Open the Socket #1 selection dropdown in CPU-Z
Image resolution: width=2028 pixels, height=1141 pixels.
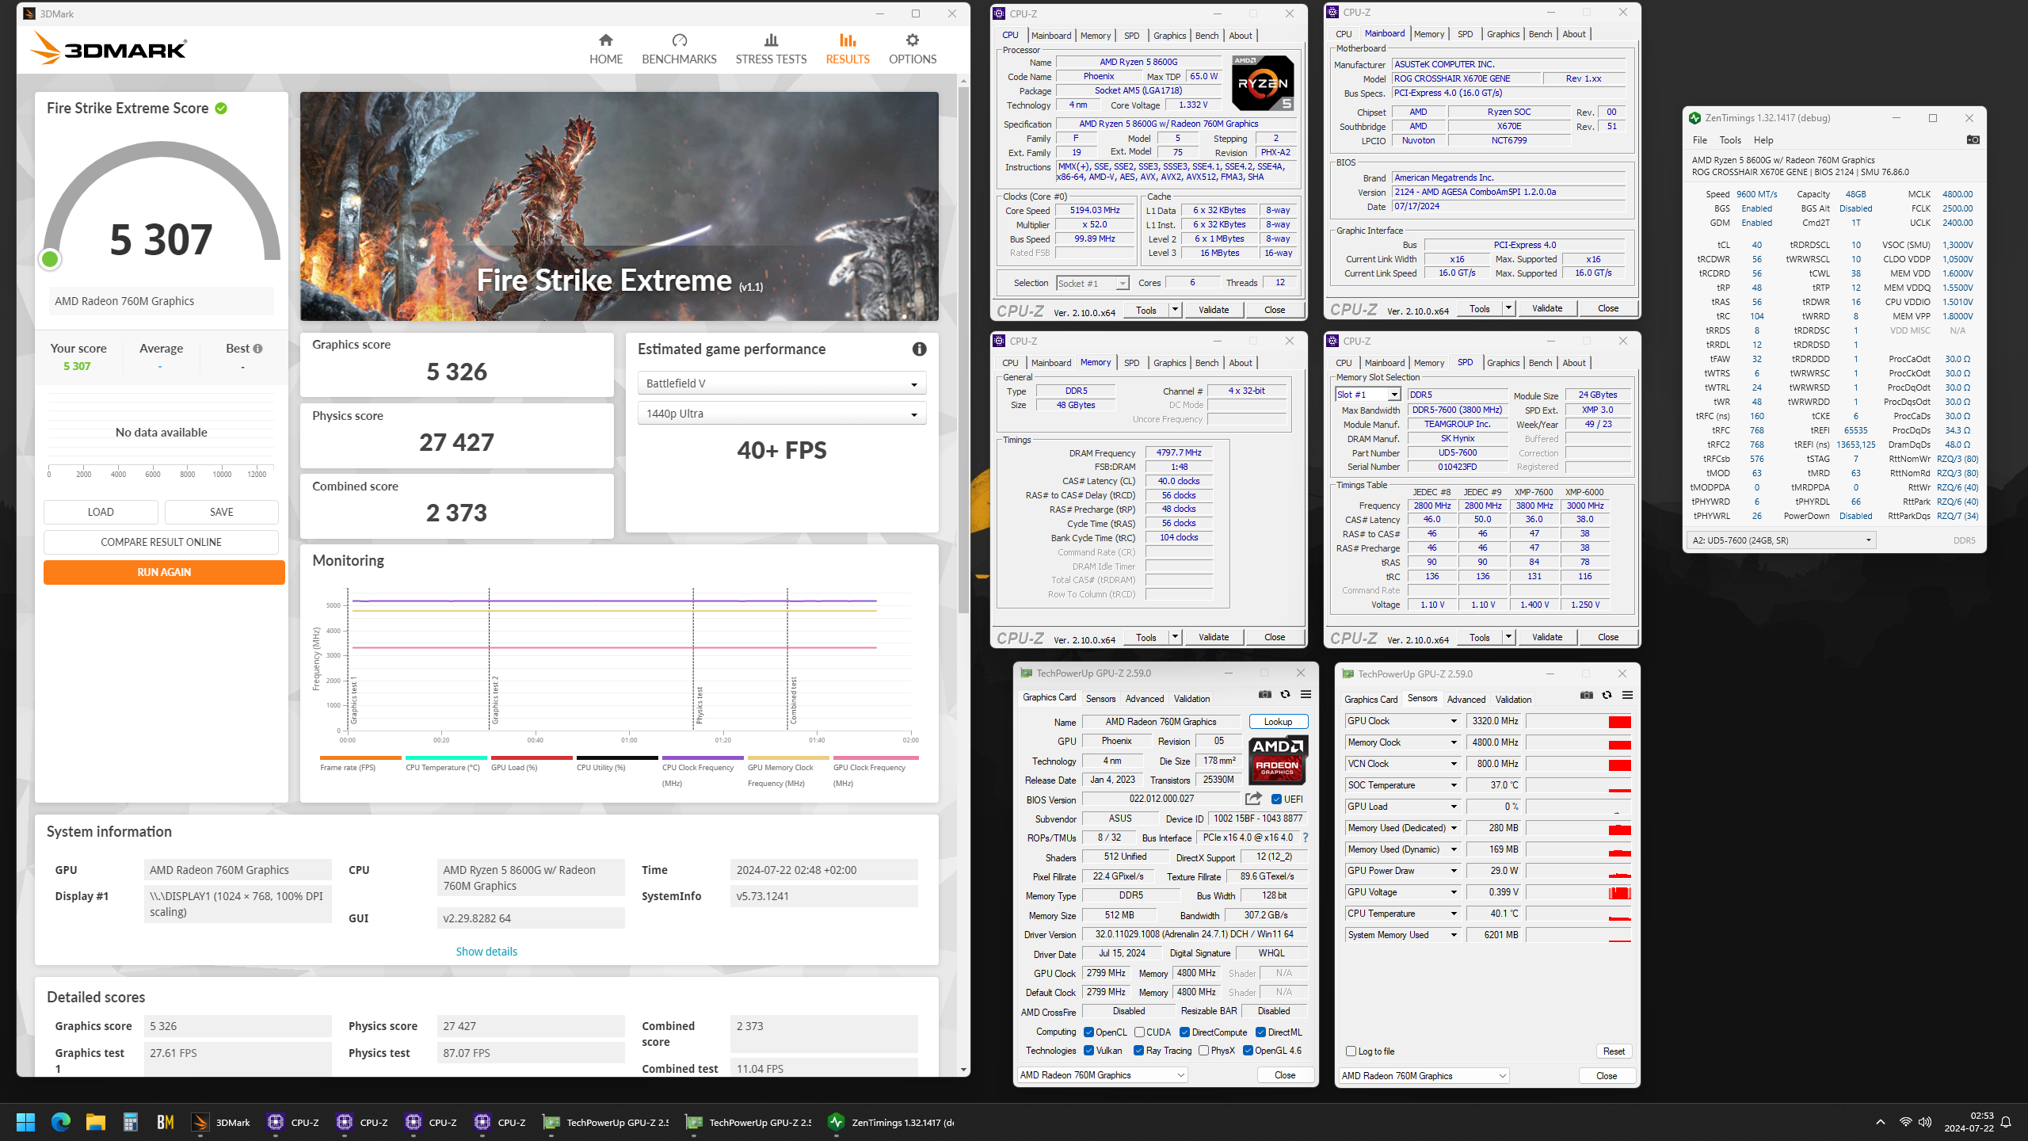(x=1092, y=283)
